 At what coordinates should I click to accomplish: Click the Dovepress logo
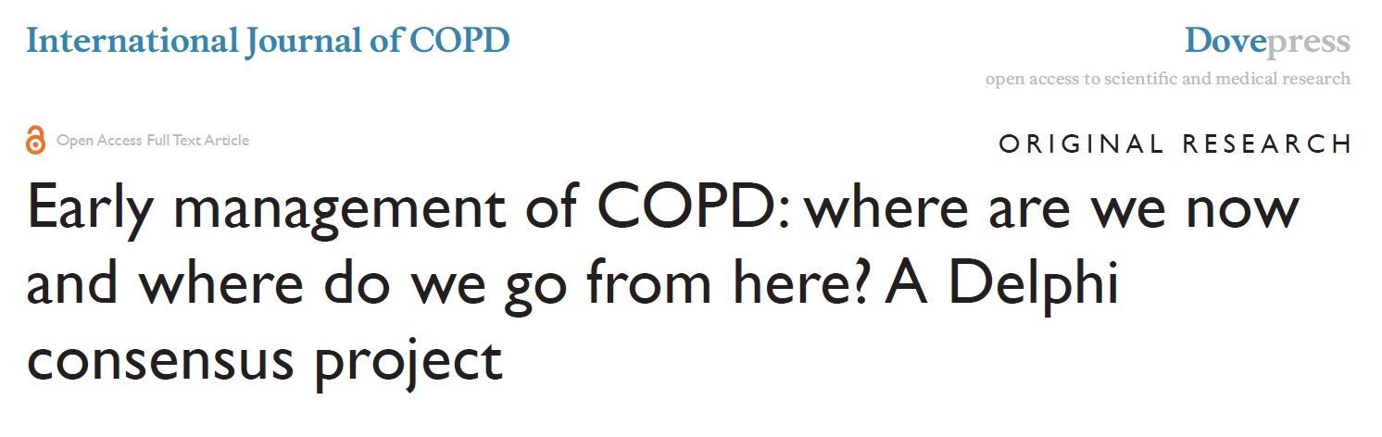(1266, 42)
